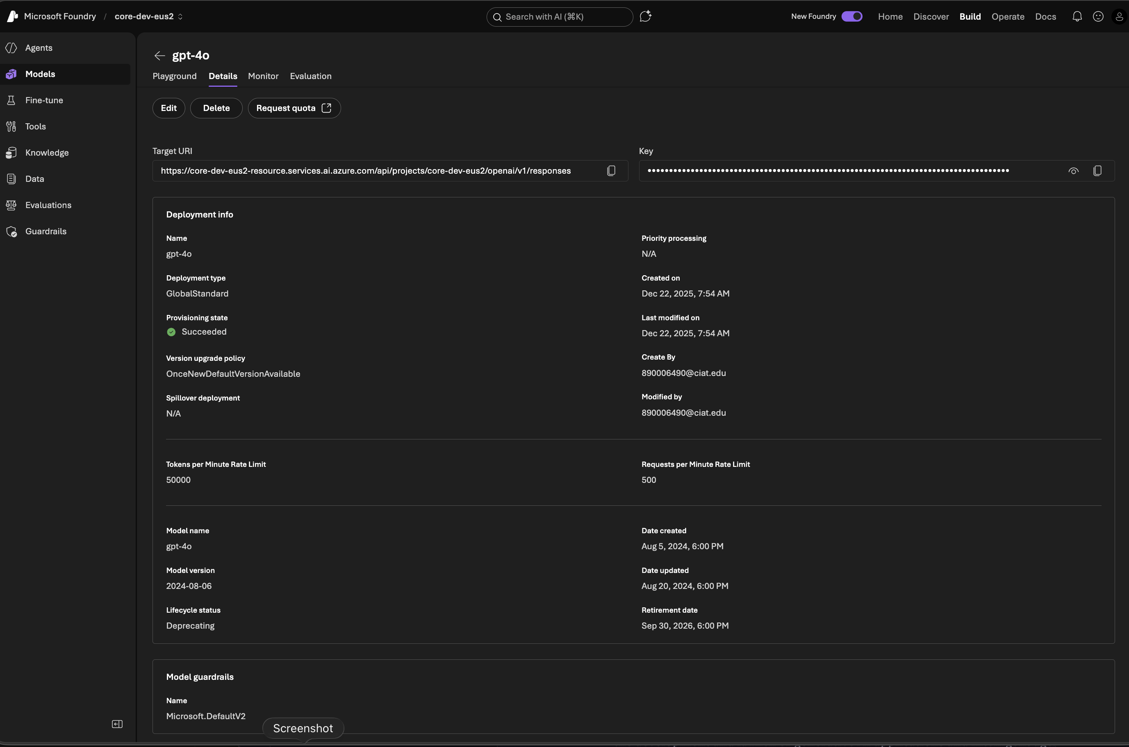Click the Delete button

(x=216, y=108)
